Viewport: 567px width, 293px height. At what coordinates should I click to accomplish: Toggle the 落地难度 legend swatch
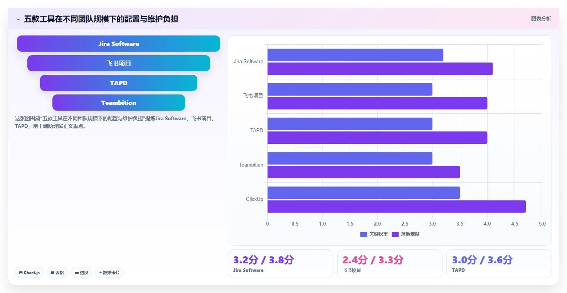(x=395, y=234)
